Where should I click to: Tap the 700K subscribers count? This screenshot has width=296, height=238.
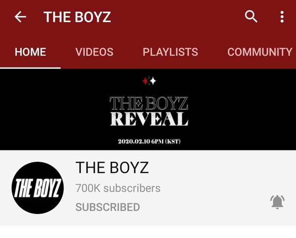pyautogui.click(x=118, y=188)
